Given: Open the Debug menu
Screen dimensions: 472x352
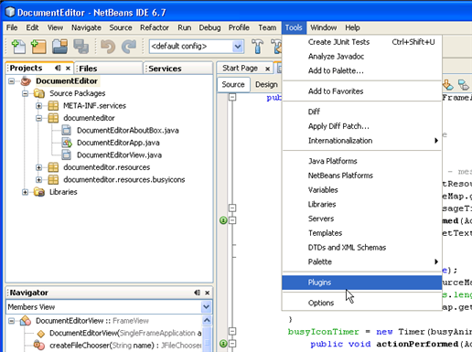Looking at the screenshot, I should (x=209, y=27).
